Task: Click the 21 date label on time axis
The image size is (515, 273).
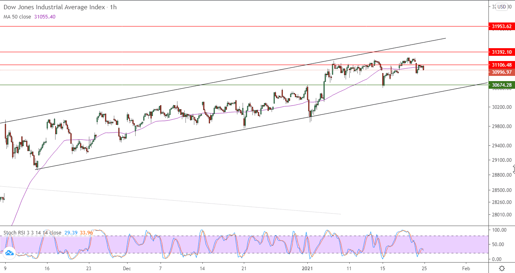Action: 244,268
